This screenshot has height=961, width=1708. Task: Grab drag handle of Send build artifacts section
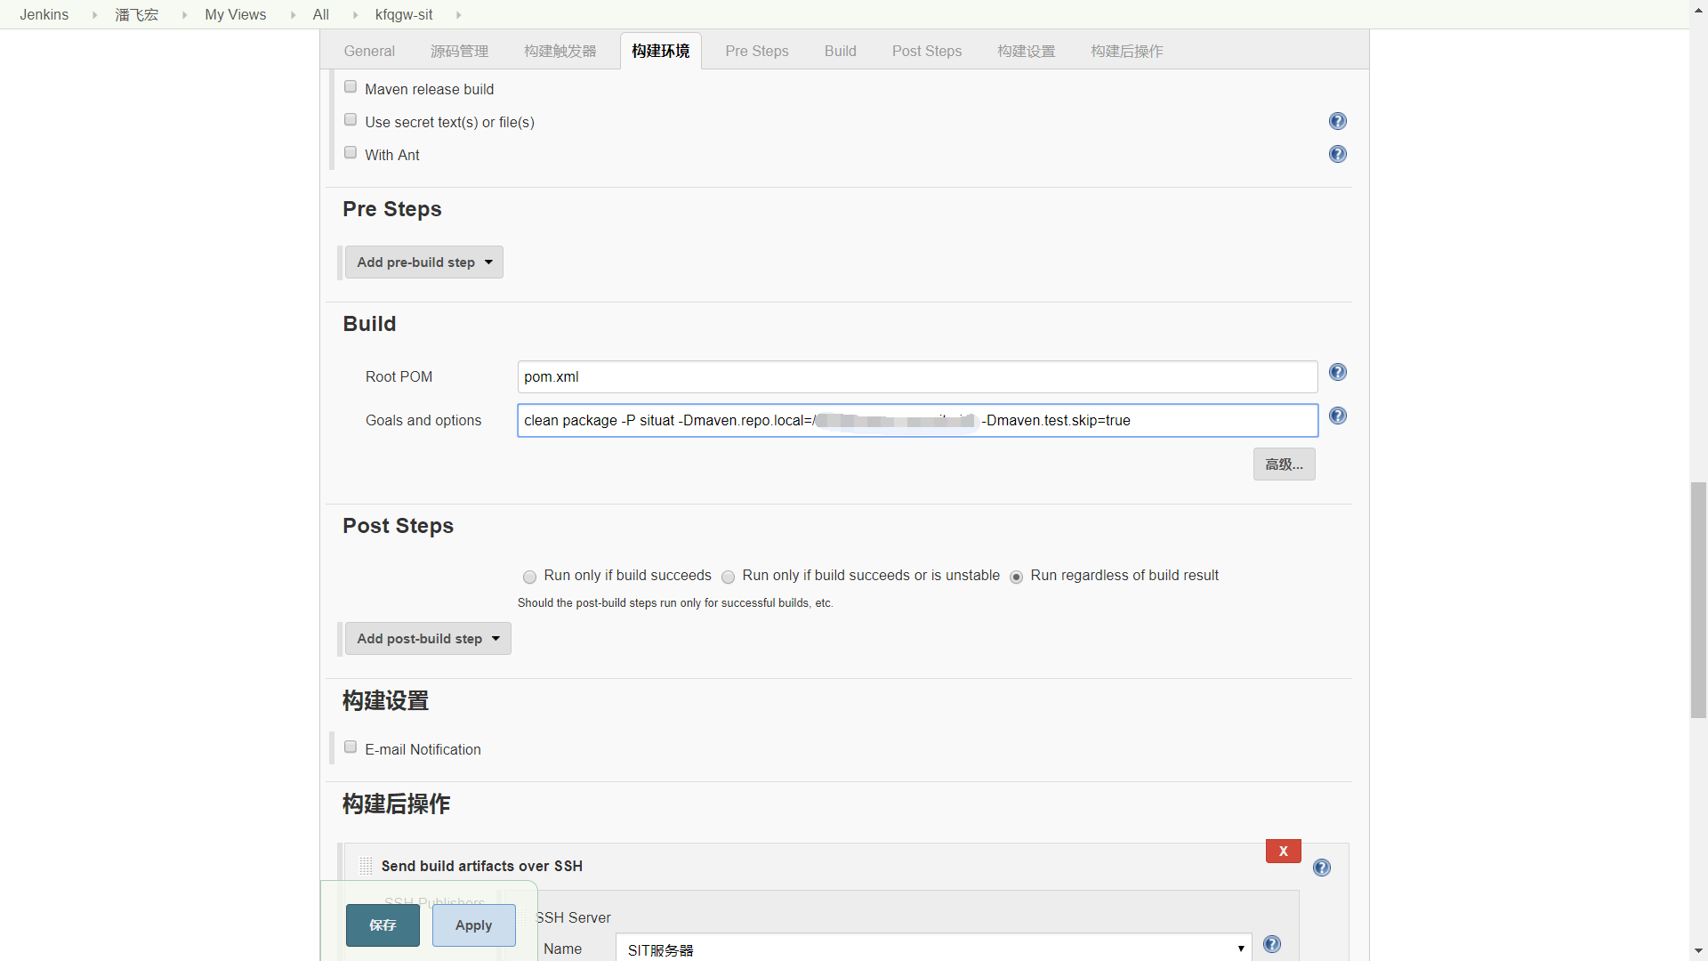point(366,866)
